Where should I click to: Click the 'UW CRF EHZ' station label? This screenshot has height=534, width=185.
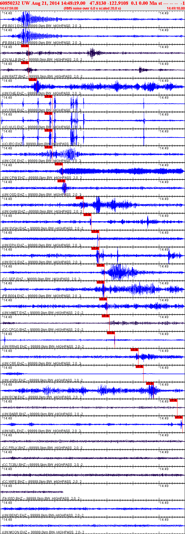coord(13,364)
